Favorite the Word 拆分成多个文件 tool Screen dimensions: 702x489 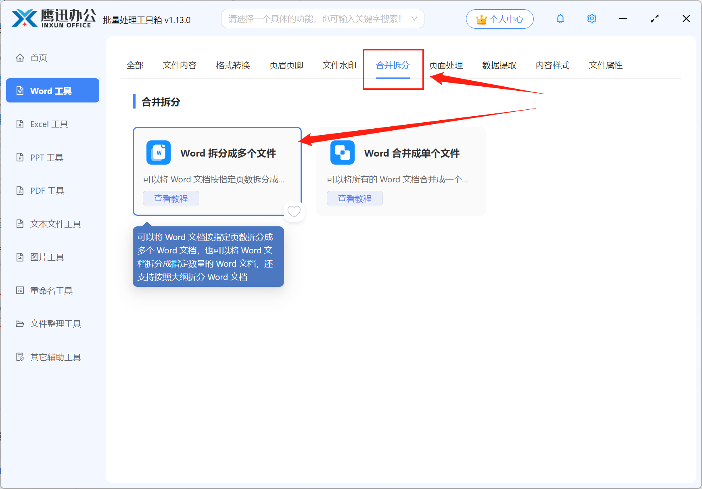click(x=294, y=211)
